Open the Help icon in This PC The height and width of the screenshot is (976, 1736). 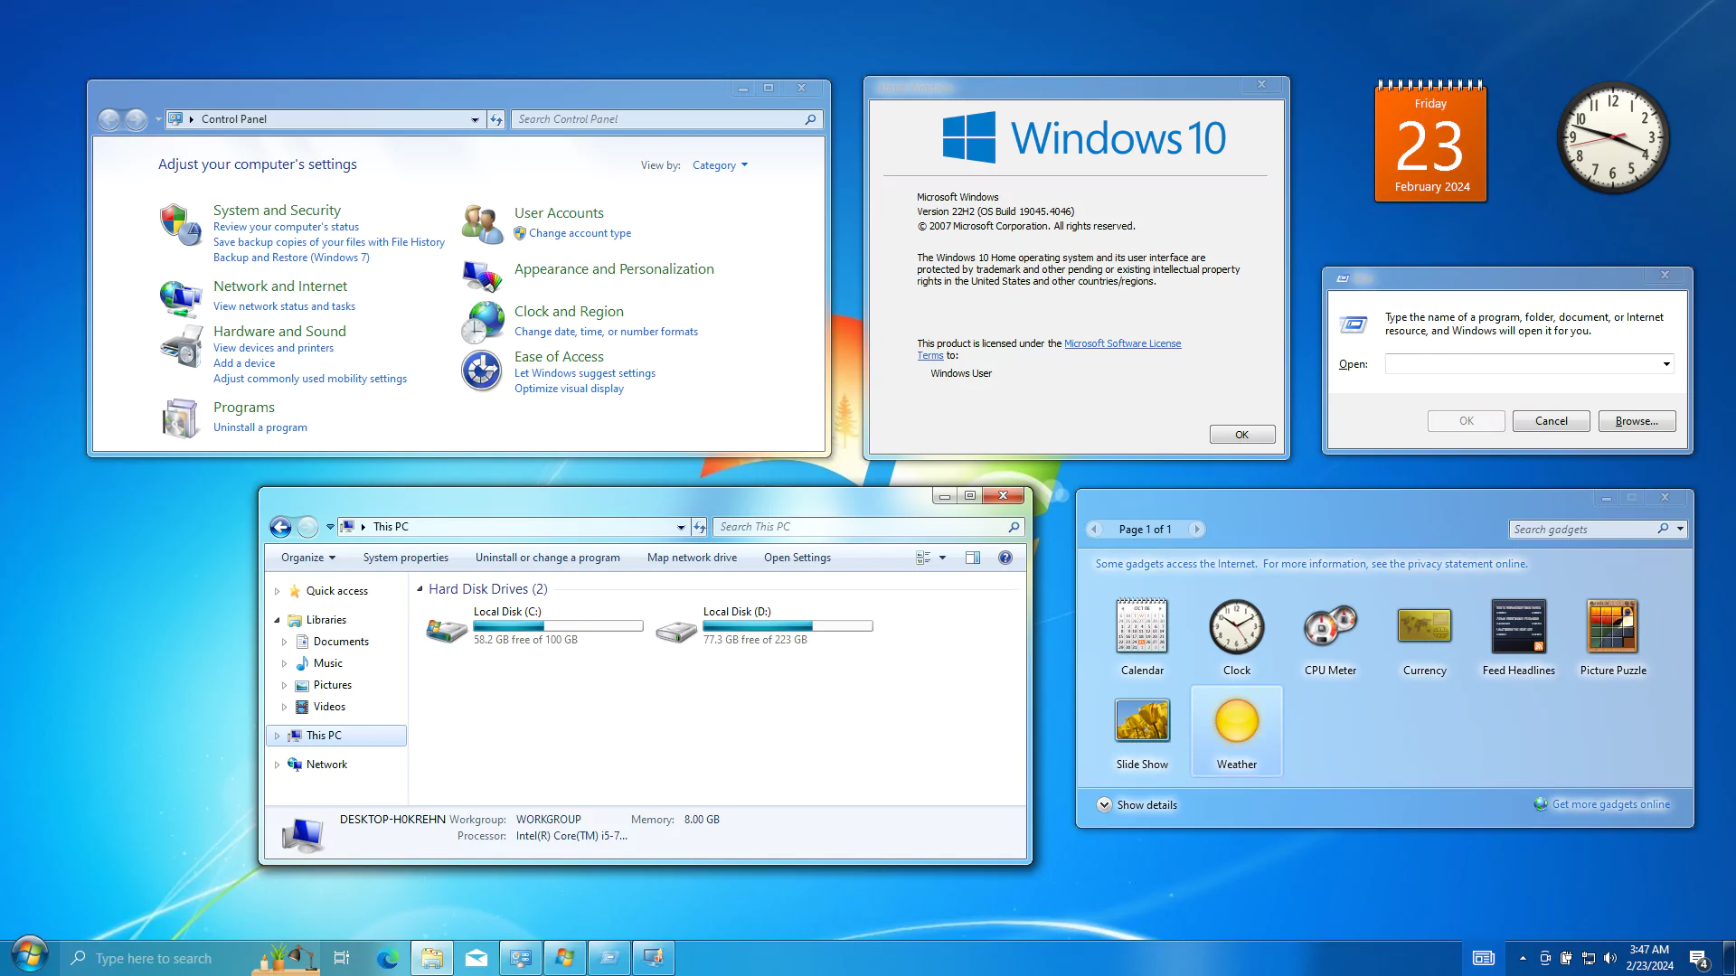pos(1005,558)
